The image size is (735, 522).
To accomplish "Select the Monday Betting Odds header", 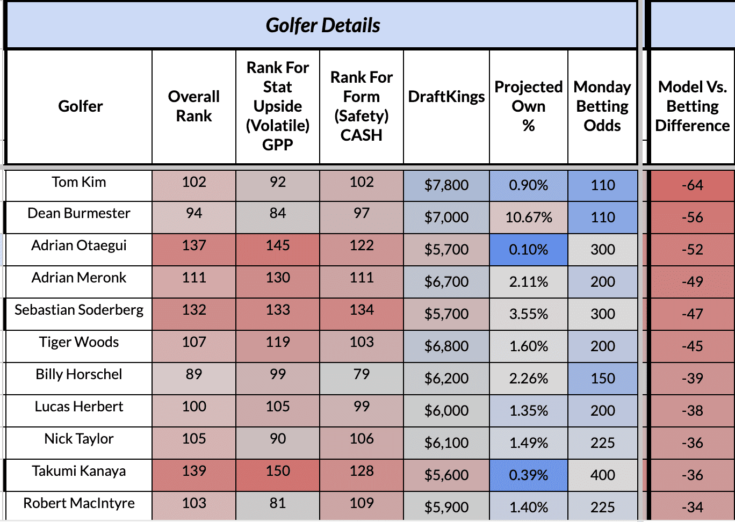I will [x=602, y=106].
